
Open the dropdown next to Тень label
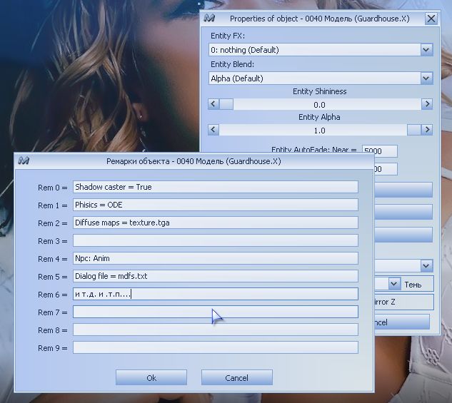tap(393, 284)
